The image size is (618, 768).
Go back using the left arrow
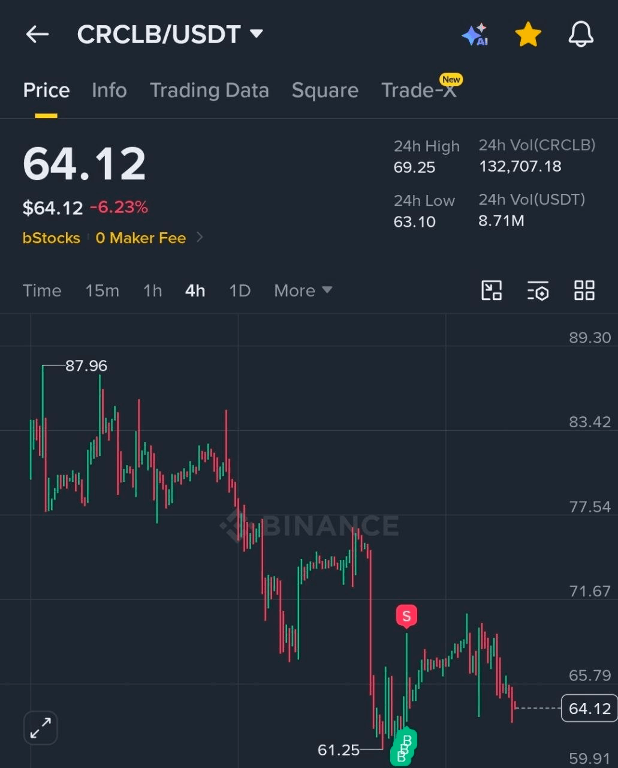coord(37,34)
